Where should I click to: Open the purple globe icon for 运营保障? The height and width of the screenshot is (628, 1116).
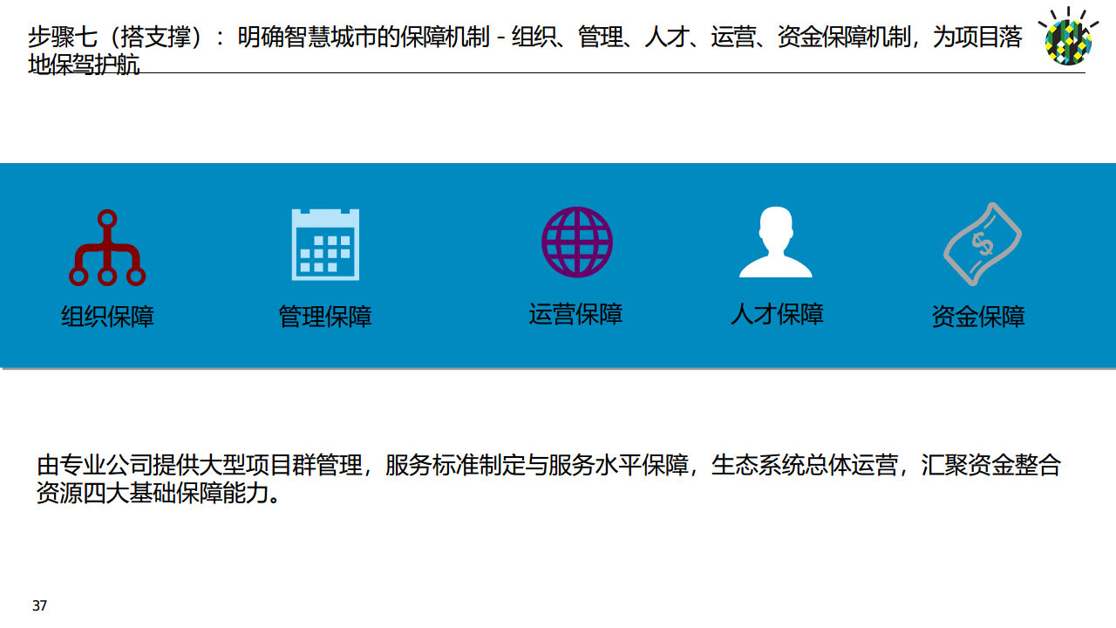[576, 242]
